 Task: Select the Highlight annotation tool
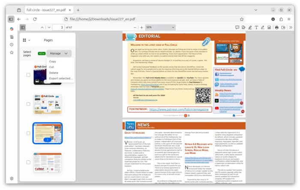[250, 27]
